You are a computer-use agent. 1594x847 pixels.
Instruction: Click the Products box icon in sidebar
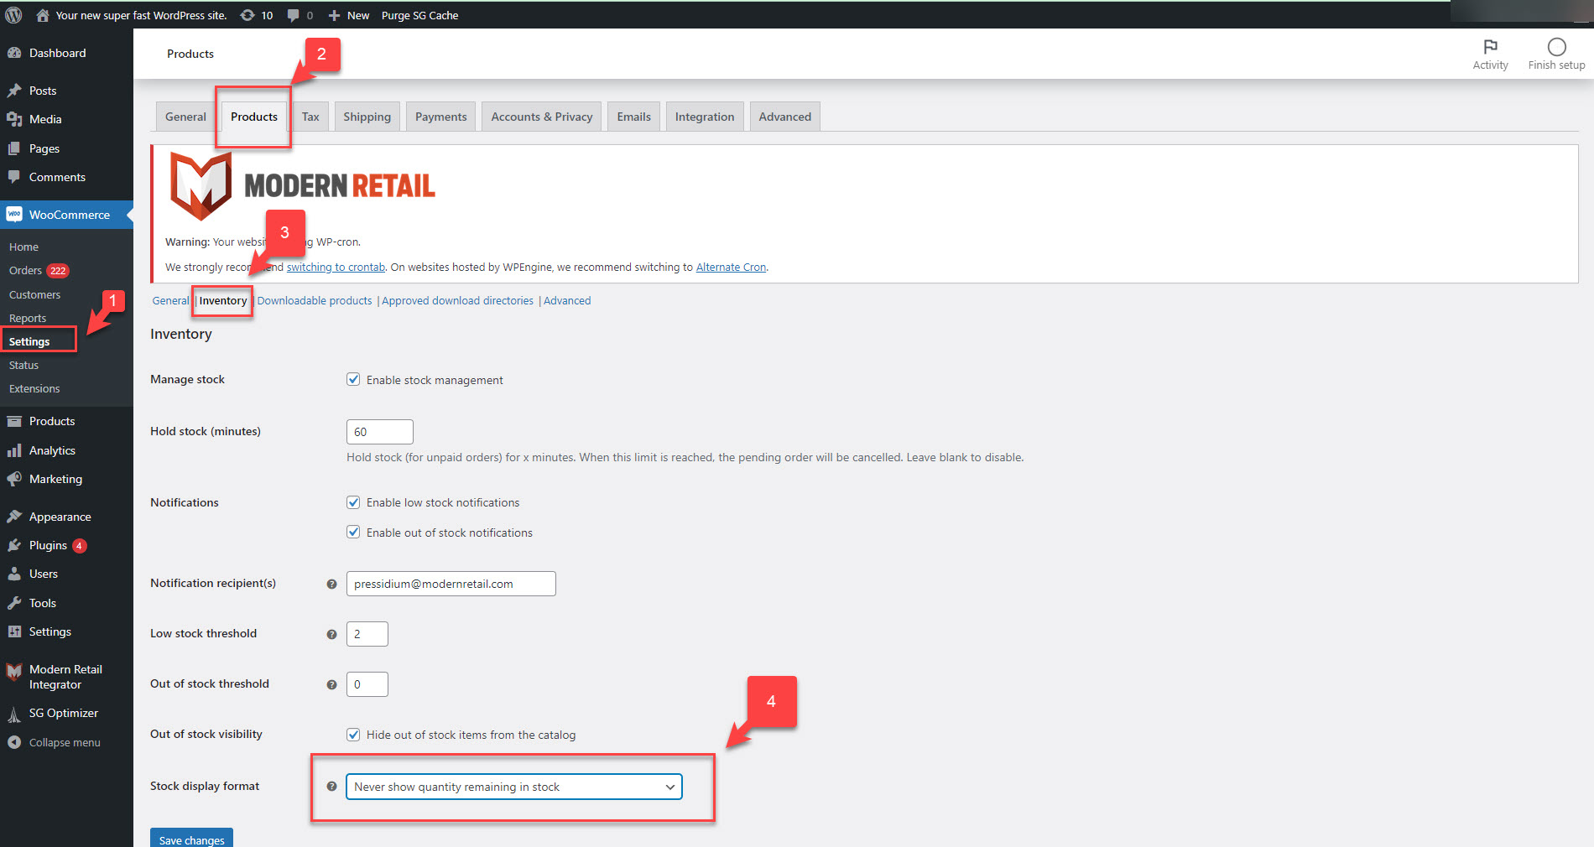[14, 421]
